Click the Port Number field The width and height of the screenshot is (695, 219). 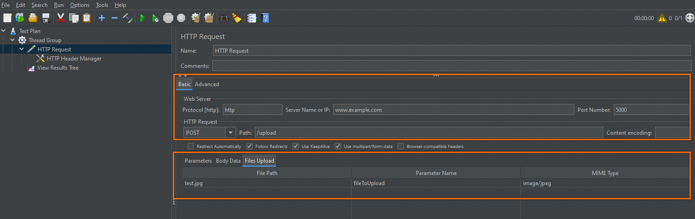click(651, 110)
